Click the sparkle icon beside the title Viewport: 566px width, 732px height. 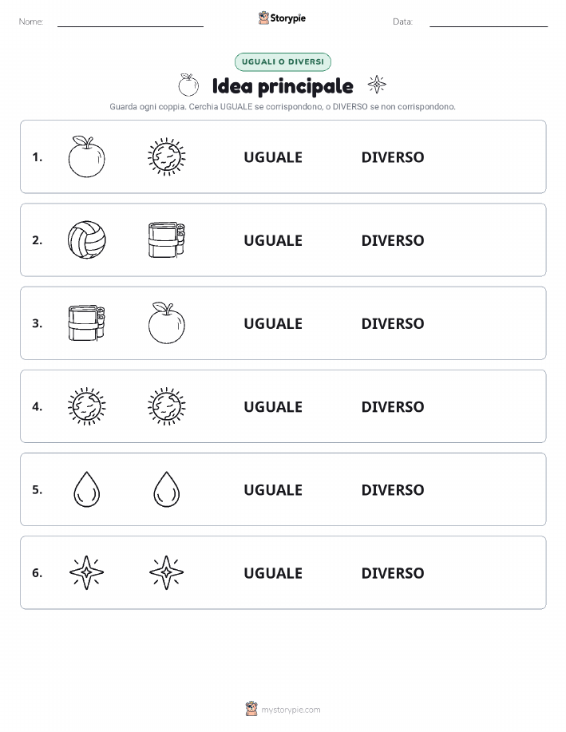point(377,85)
